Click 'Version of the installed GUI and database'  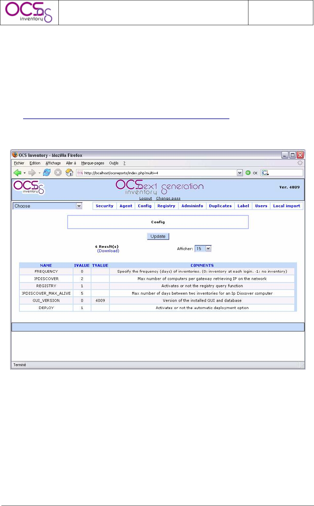tap(202, 300)
